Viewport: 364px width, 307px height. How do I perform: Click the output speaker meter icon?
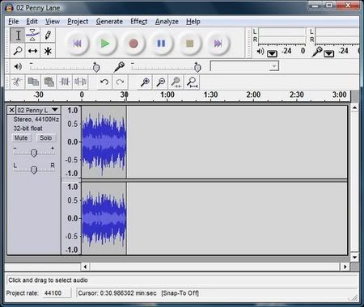click(260, 51)
